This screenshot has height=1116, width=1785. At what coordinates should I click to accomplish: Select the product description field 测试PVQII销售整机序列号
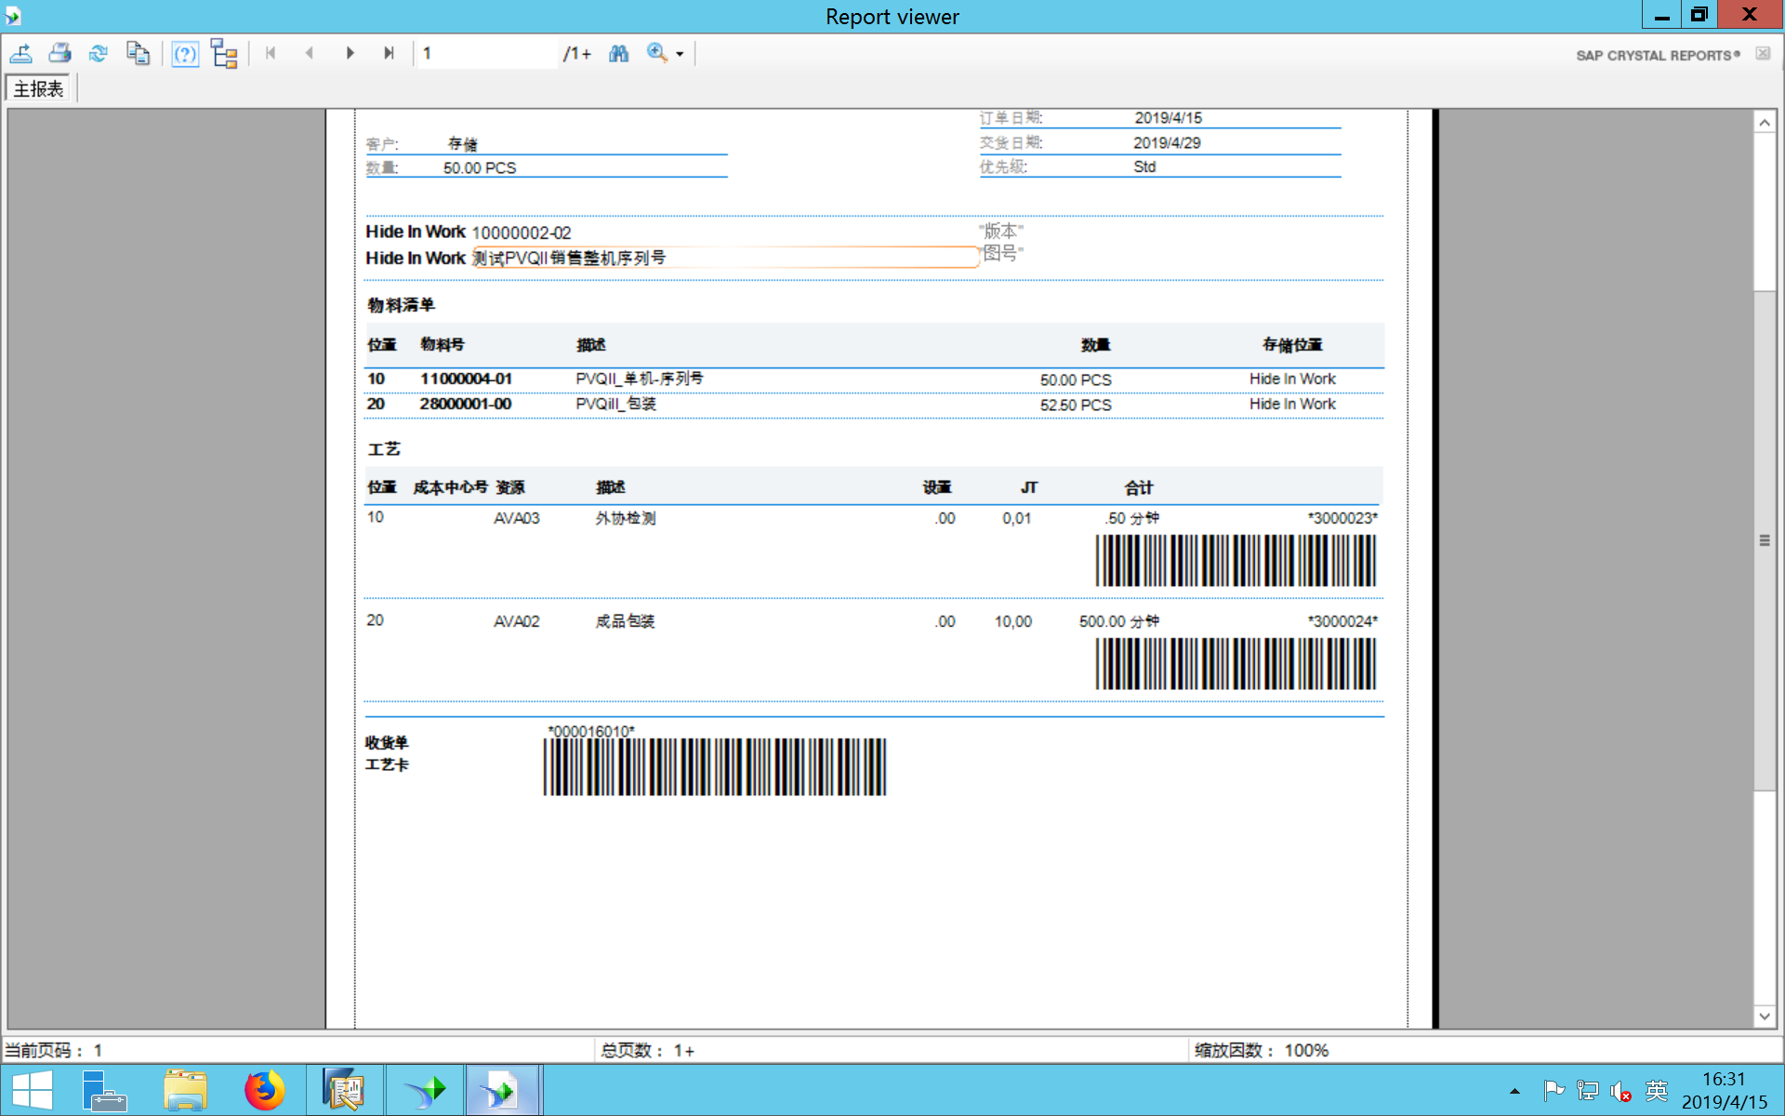coord(725,258)
